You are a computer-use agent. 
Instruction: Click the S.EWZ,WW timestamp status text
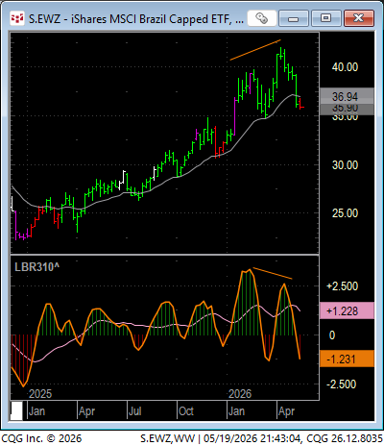click(x=261, y=438)
